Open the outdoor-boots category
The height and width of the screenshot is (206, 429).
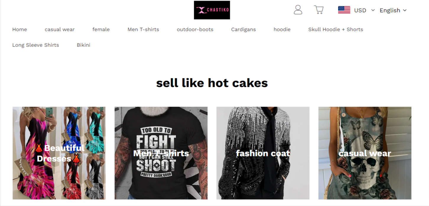point(195,29)
